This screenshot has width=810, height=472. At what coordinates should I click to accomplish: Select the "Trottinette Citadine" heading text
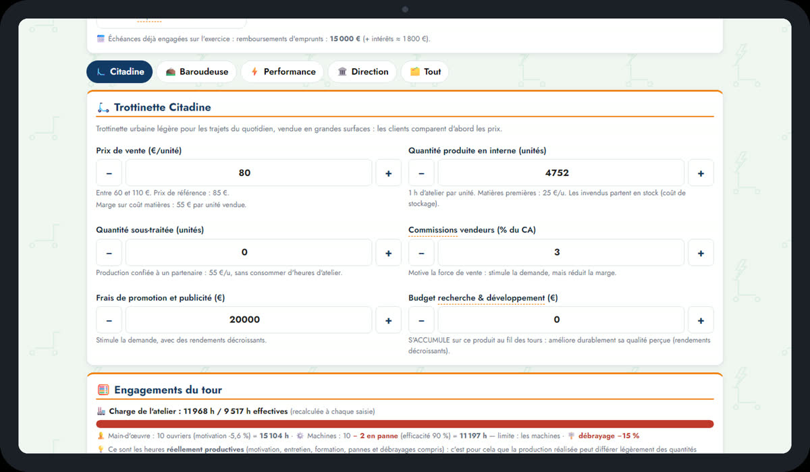point(163,107)
